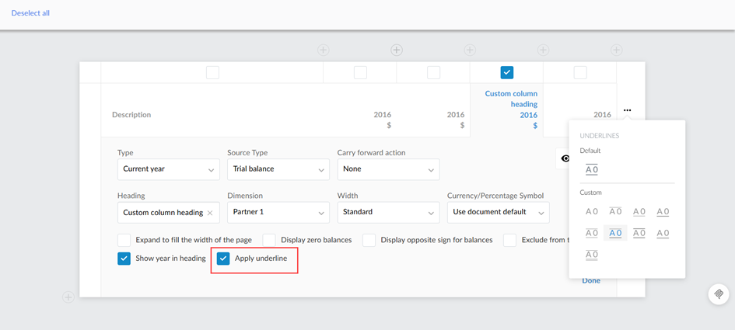Choose the first custom style without underline
The image size is (735, 330).
pyautogui.click(x=592, y=211)
